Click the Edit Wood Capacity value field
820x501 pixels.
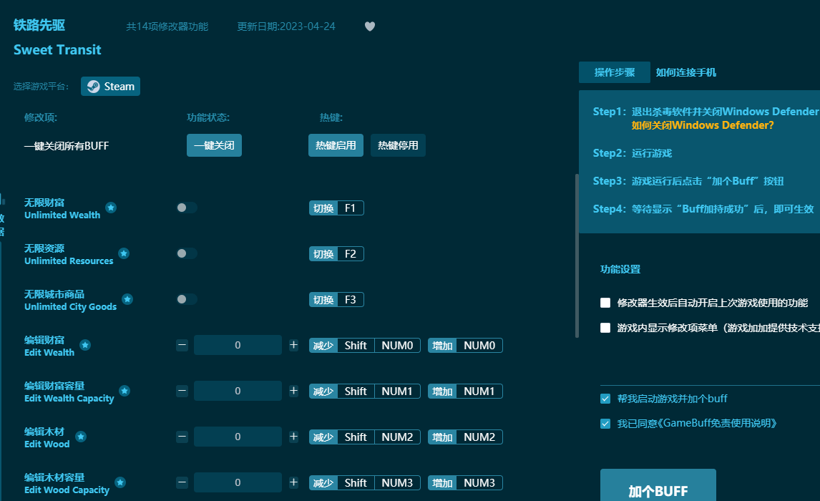coord(238,482)
